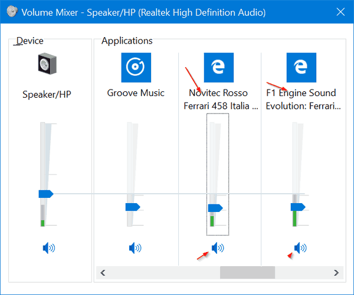This screenshot has height=295, width=354.
Task: Click the Edge icon above F1 Engine Sound
Action: pyautogui.click(x=301, y=67)
